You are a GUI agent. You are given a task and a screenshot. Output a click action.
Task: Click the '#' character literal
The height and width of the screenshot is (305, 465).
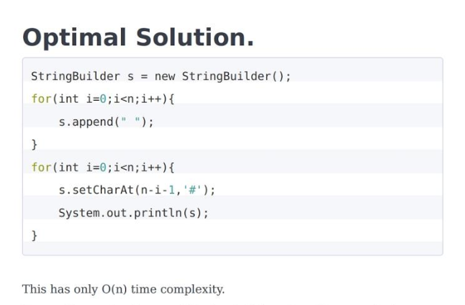pos(192,190)
